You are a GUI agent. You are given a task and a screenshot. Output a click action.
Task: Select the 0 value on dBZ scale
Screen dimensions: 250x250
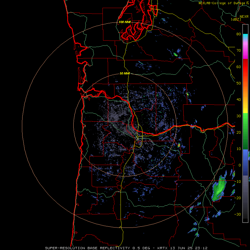[x=240, y=165]
